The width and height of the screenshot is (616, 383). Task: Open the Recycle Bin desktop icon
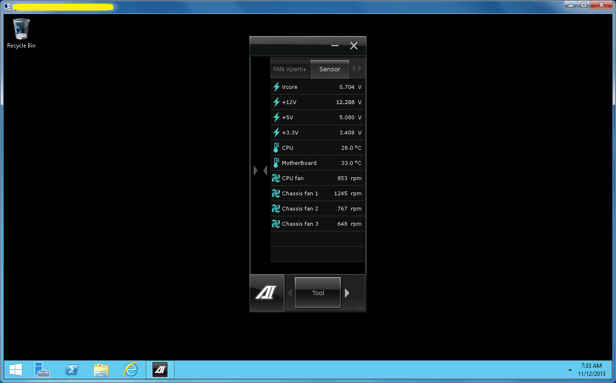coord(21,33)
